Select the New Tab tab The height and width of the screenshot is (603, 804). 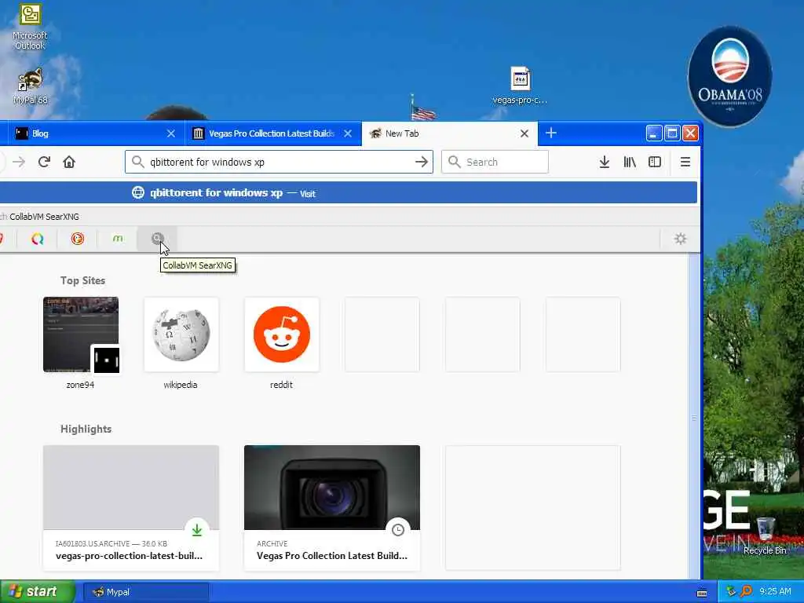449,133
